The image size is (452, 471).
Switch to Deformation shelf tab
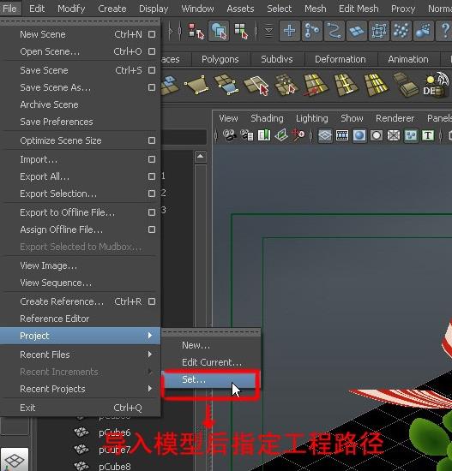coord(340,59)
